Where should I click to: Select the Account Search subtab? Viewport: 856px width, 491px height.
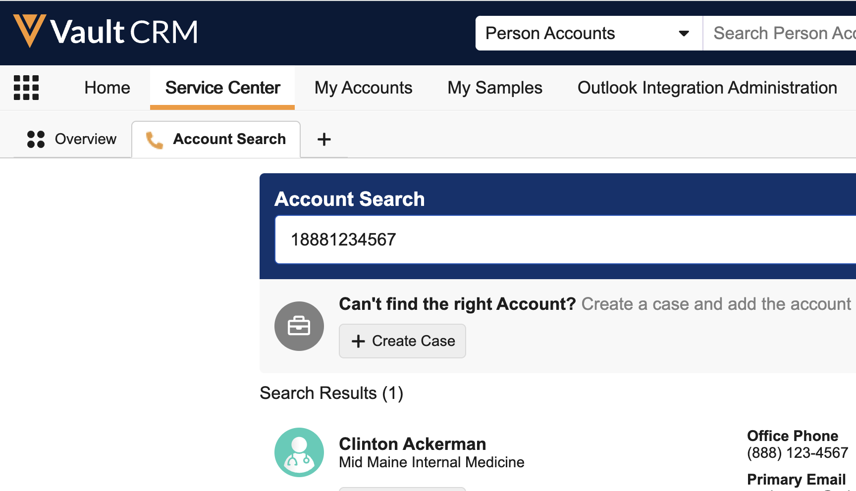[x=229, y=139]
